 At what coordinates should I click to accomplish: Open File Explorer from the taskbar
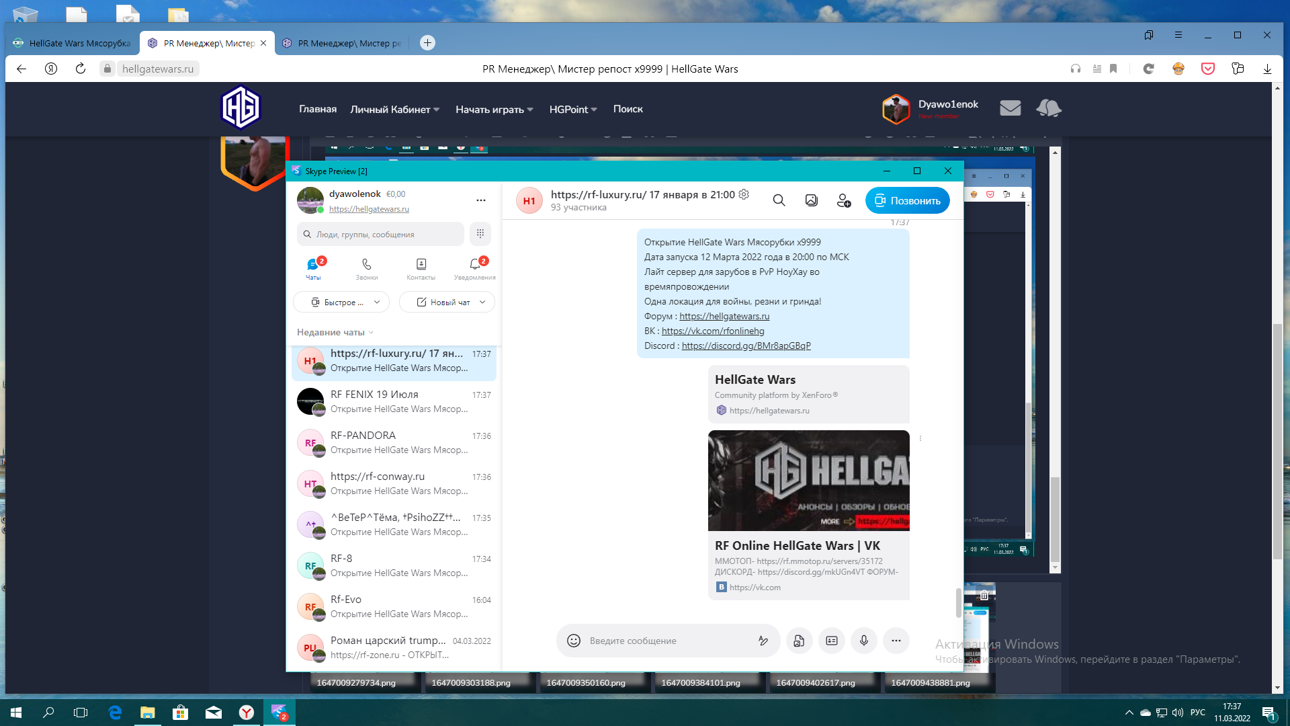tap(147, 713)
